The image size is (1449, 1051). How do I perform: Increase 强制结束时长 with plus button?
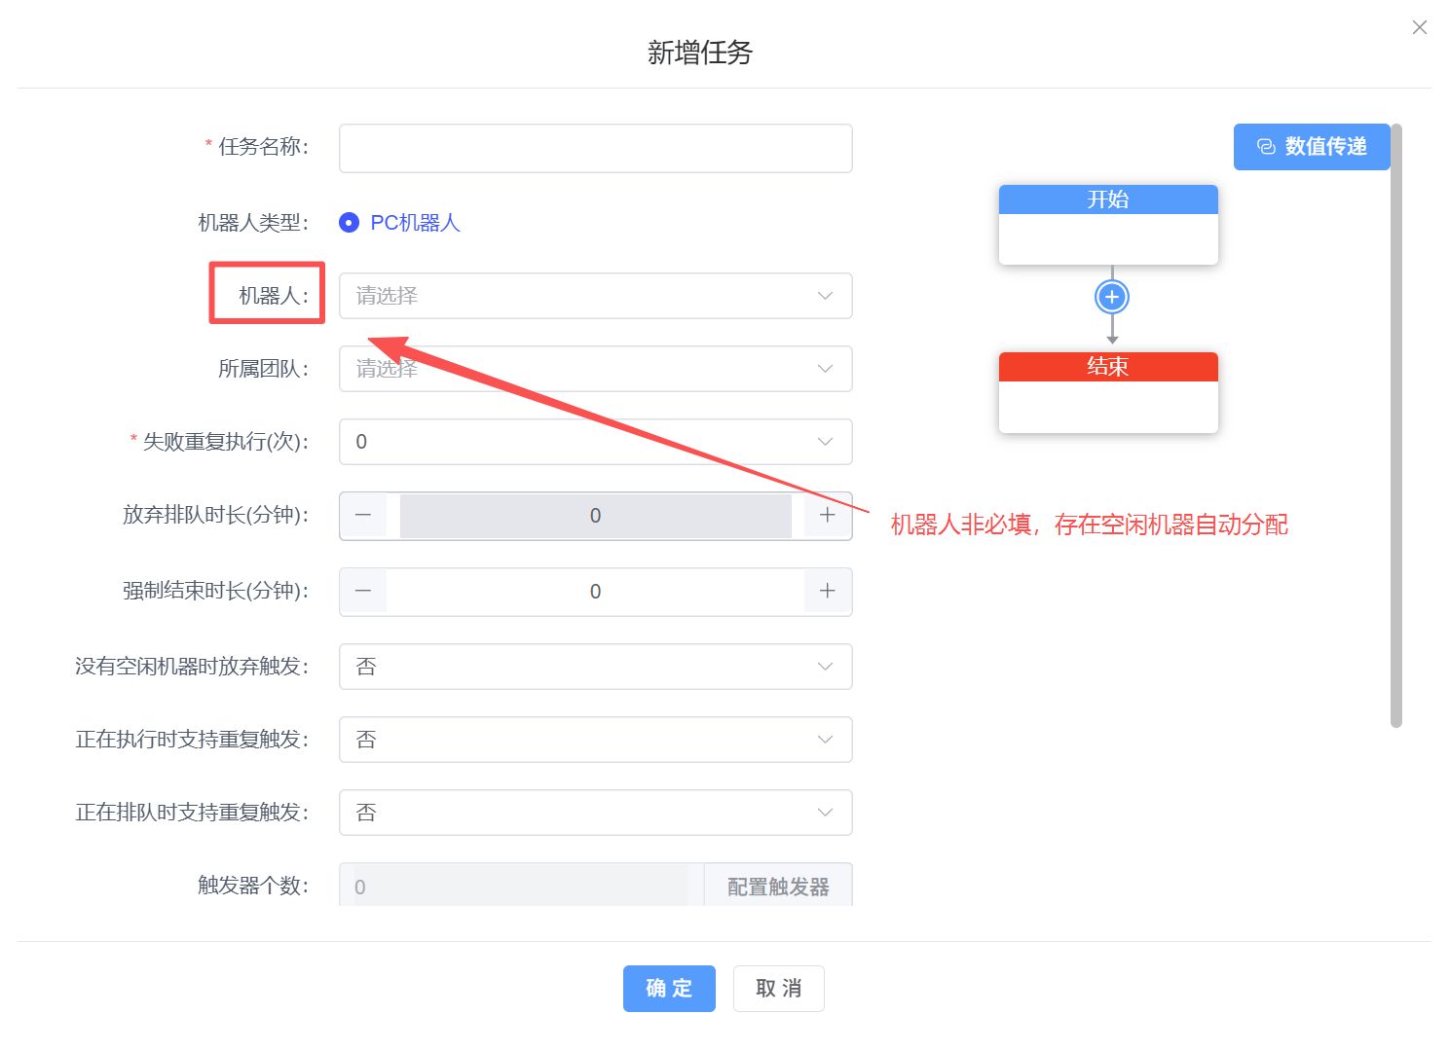pyautogui.click(x=827, y=592)
